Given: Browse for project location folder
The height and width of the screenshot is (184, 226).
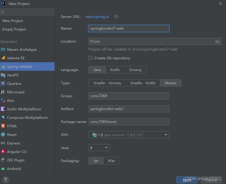Looking at the screenshot, I should click(x=217, y=41).
